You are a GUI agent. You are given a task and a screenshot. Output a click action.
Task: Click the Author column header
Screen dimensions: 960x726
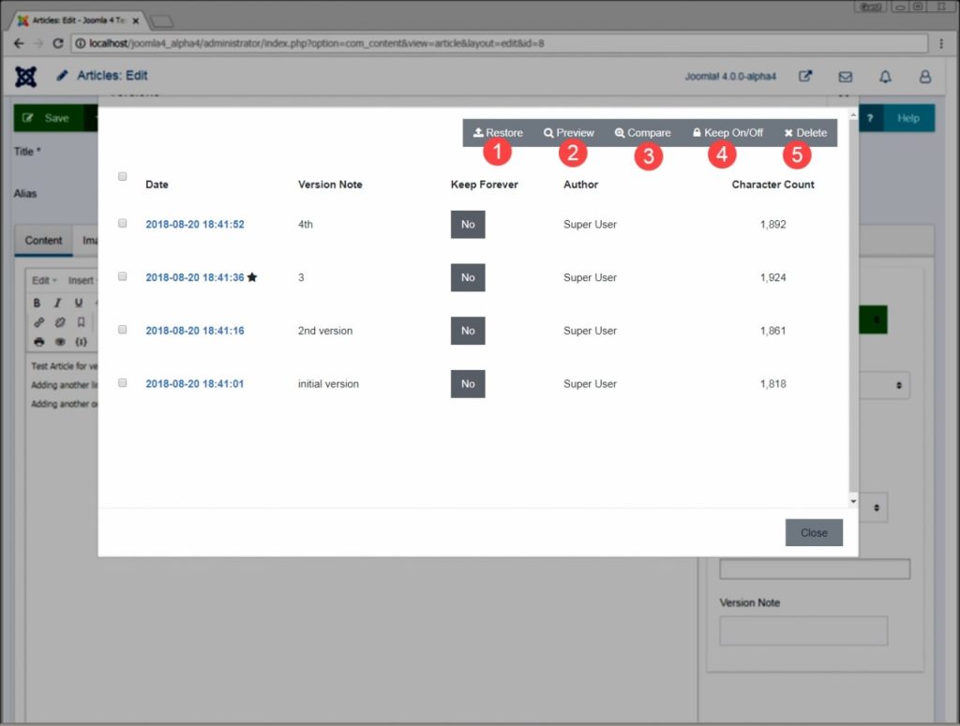pyautogui.click(x=580, y=185)
